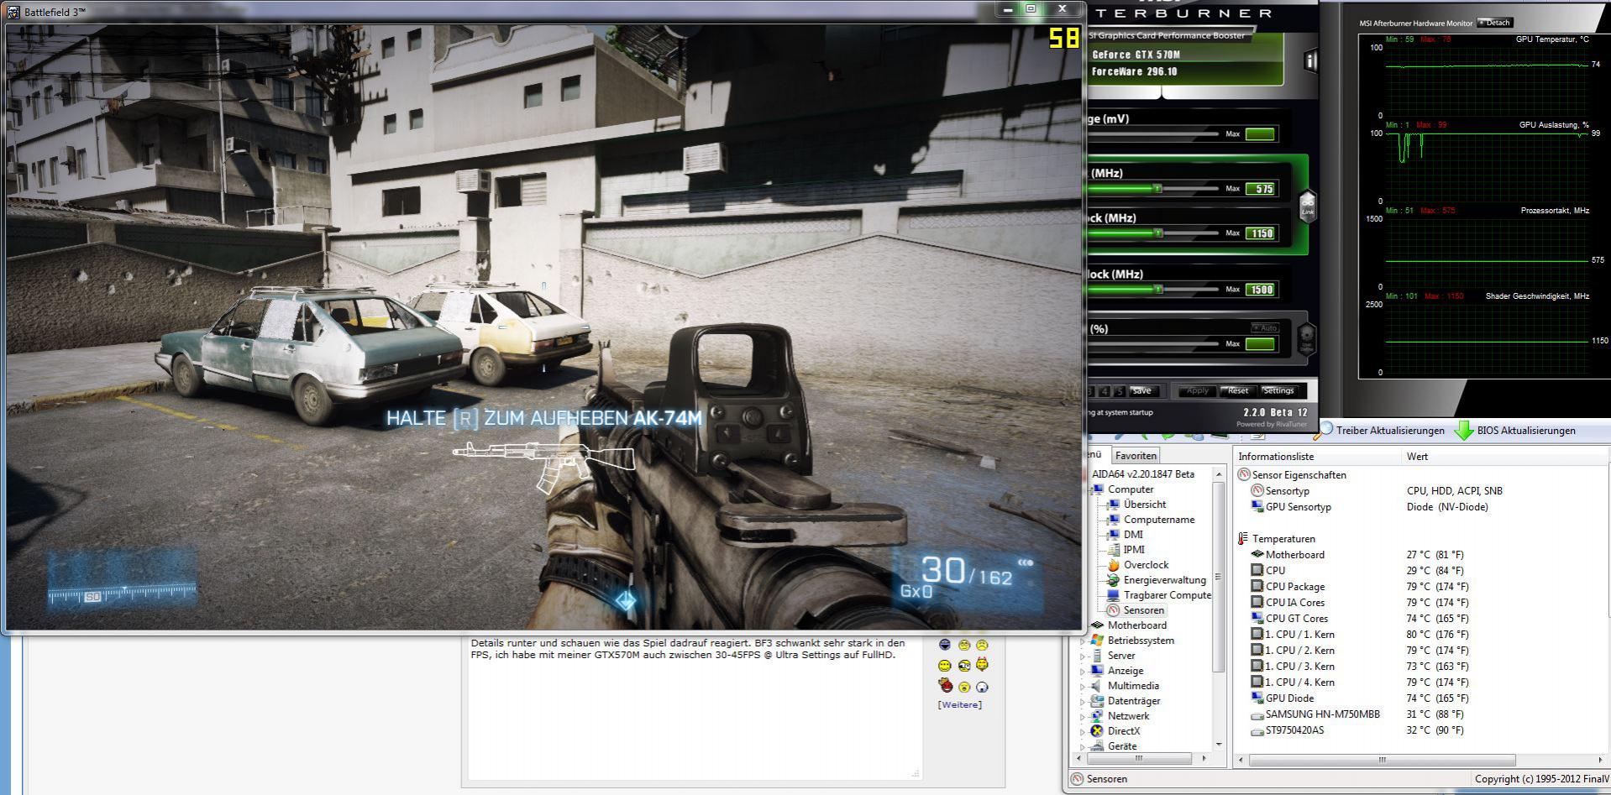The height and width of the screenshot is (795, 1611).
Task: Click the Memory Clock slider handle
Action: (x=1158, y=290)
